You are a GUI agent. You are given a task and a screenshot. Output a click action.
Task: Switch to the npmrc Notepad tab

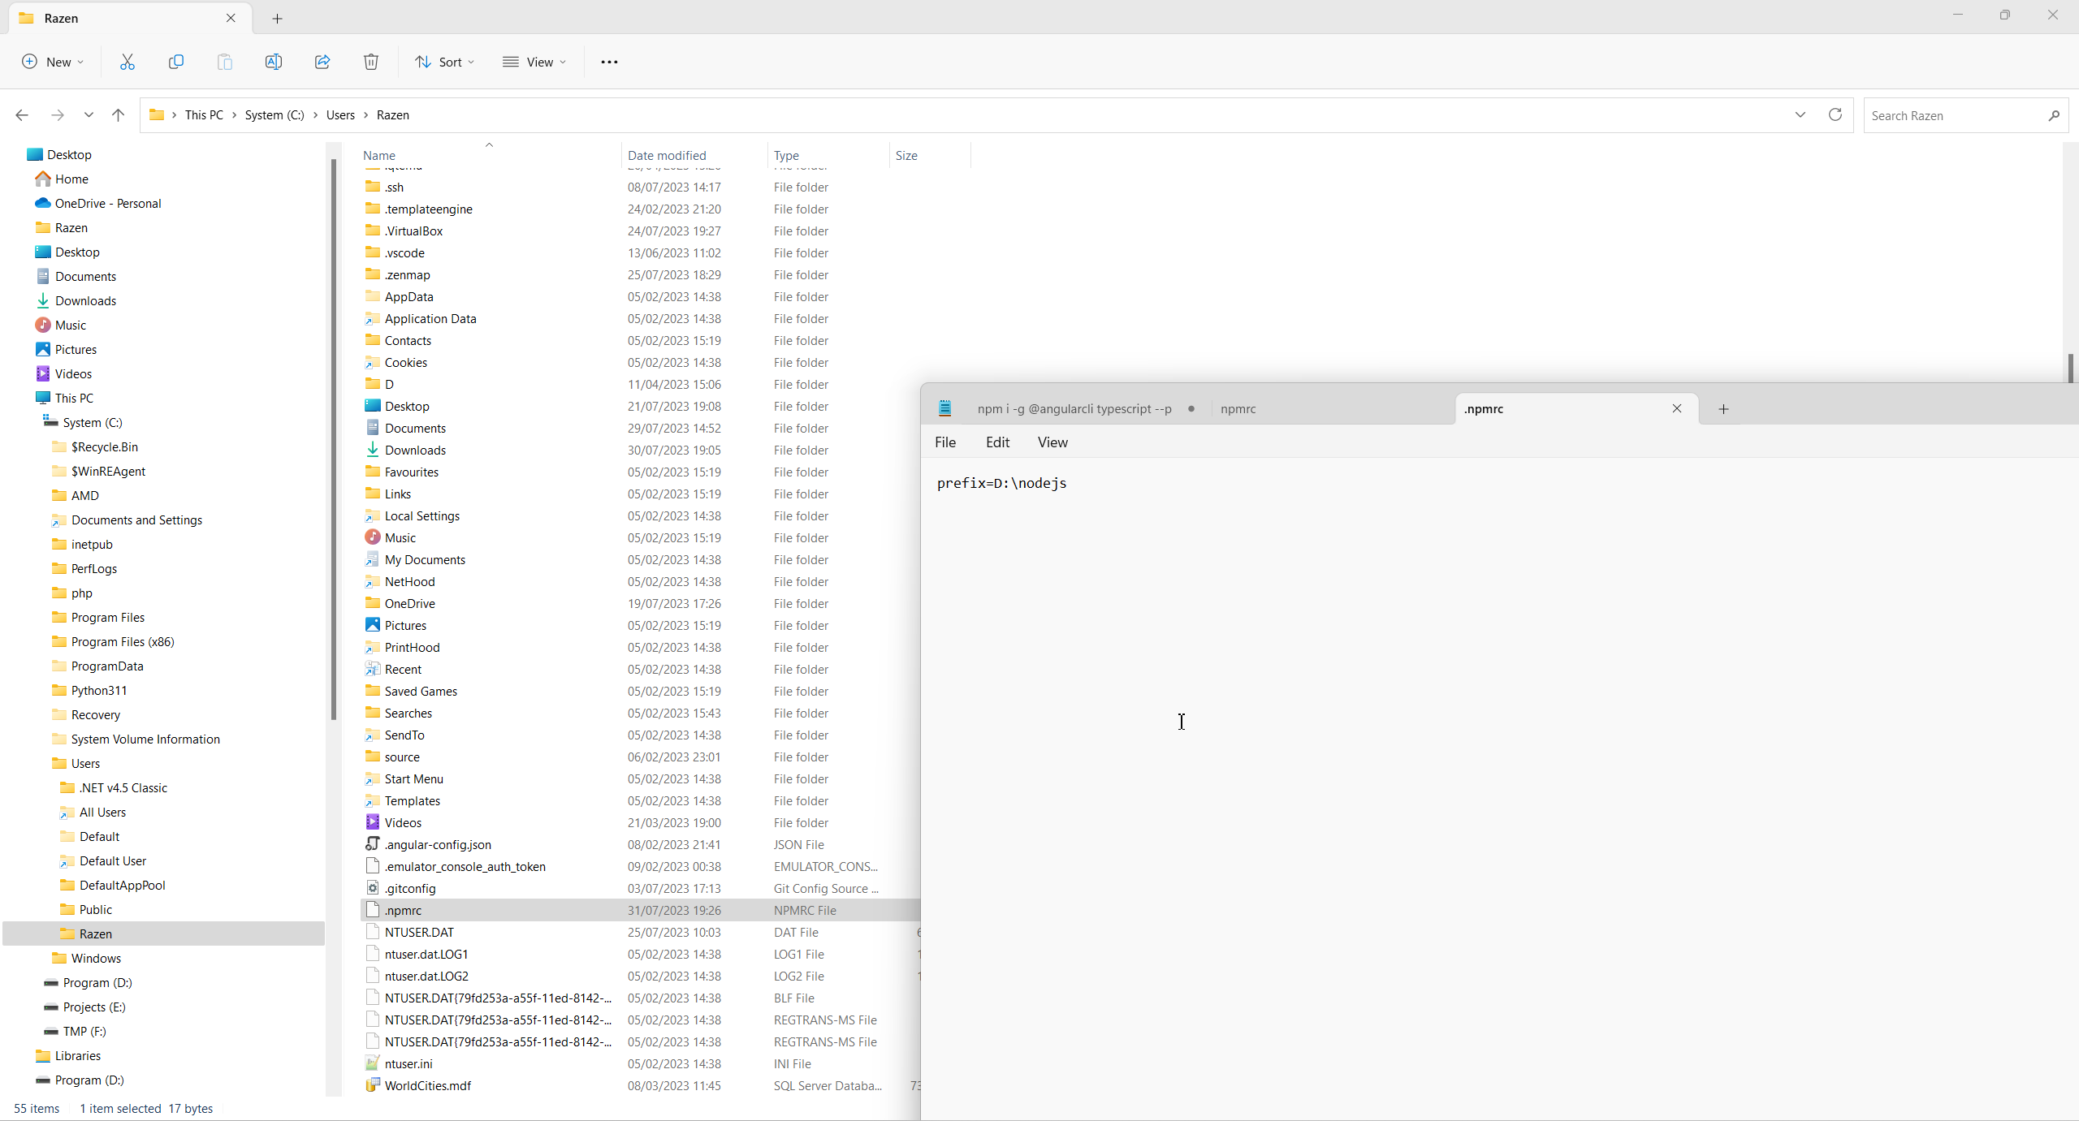[x=1238, y=409]
